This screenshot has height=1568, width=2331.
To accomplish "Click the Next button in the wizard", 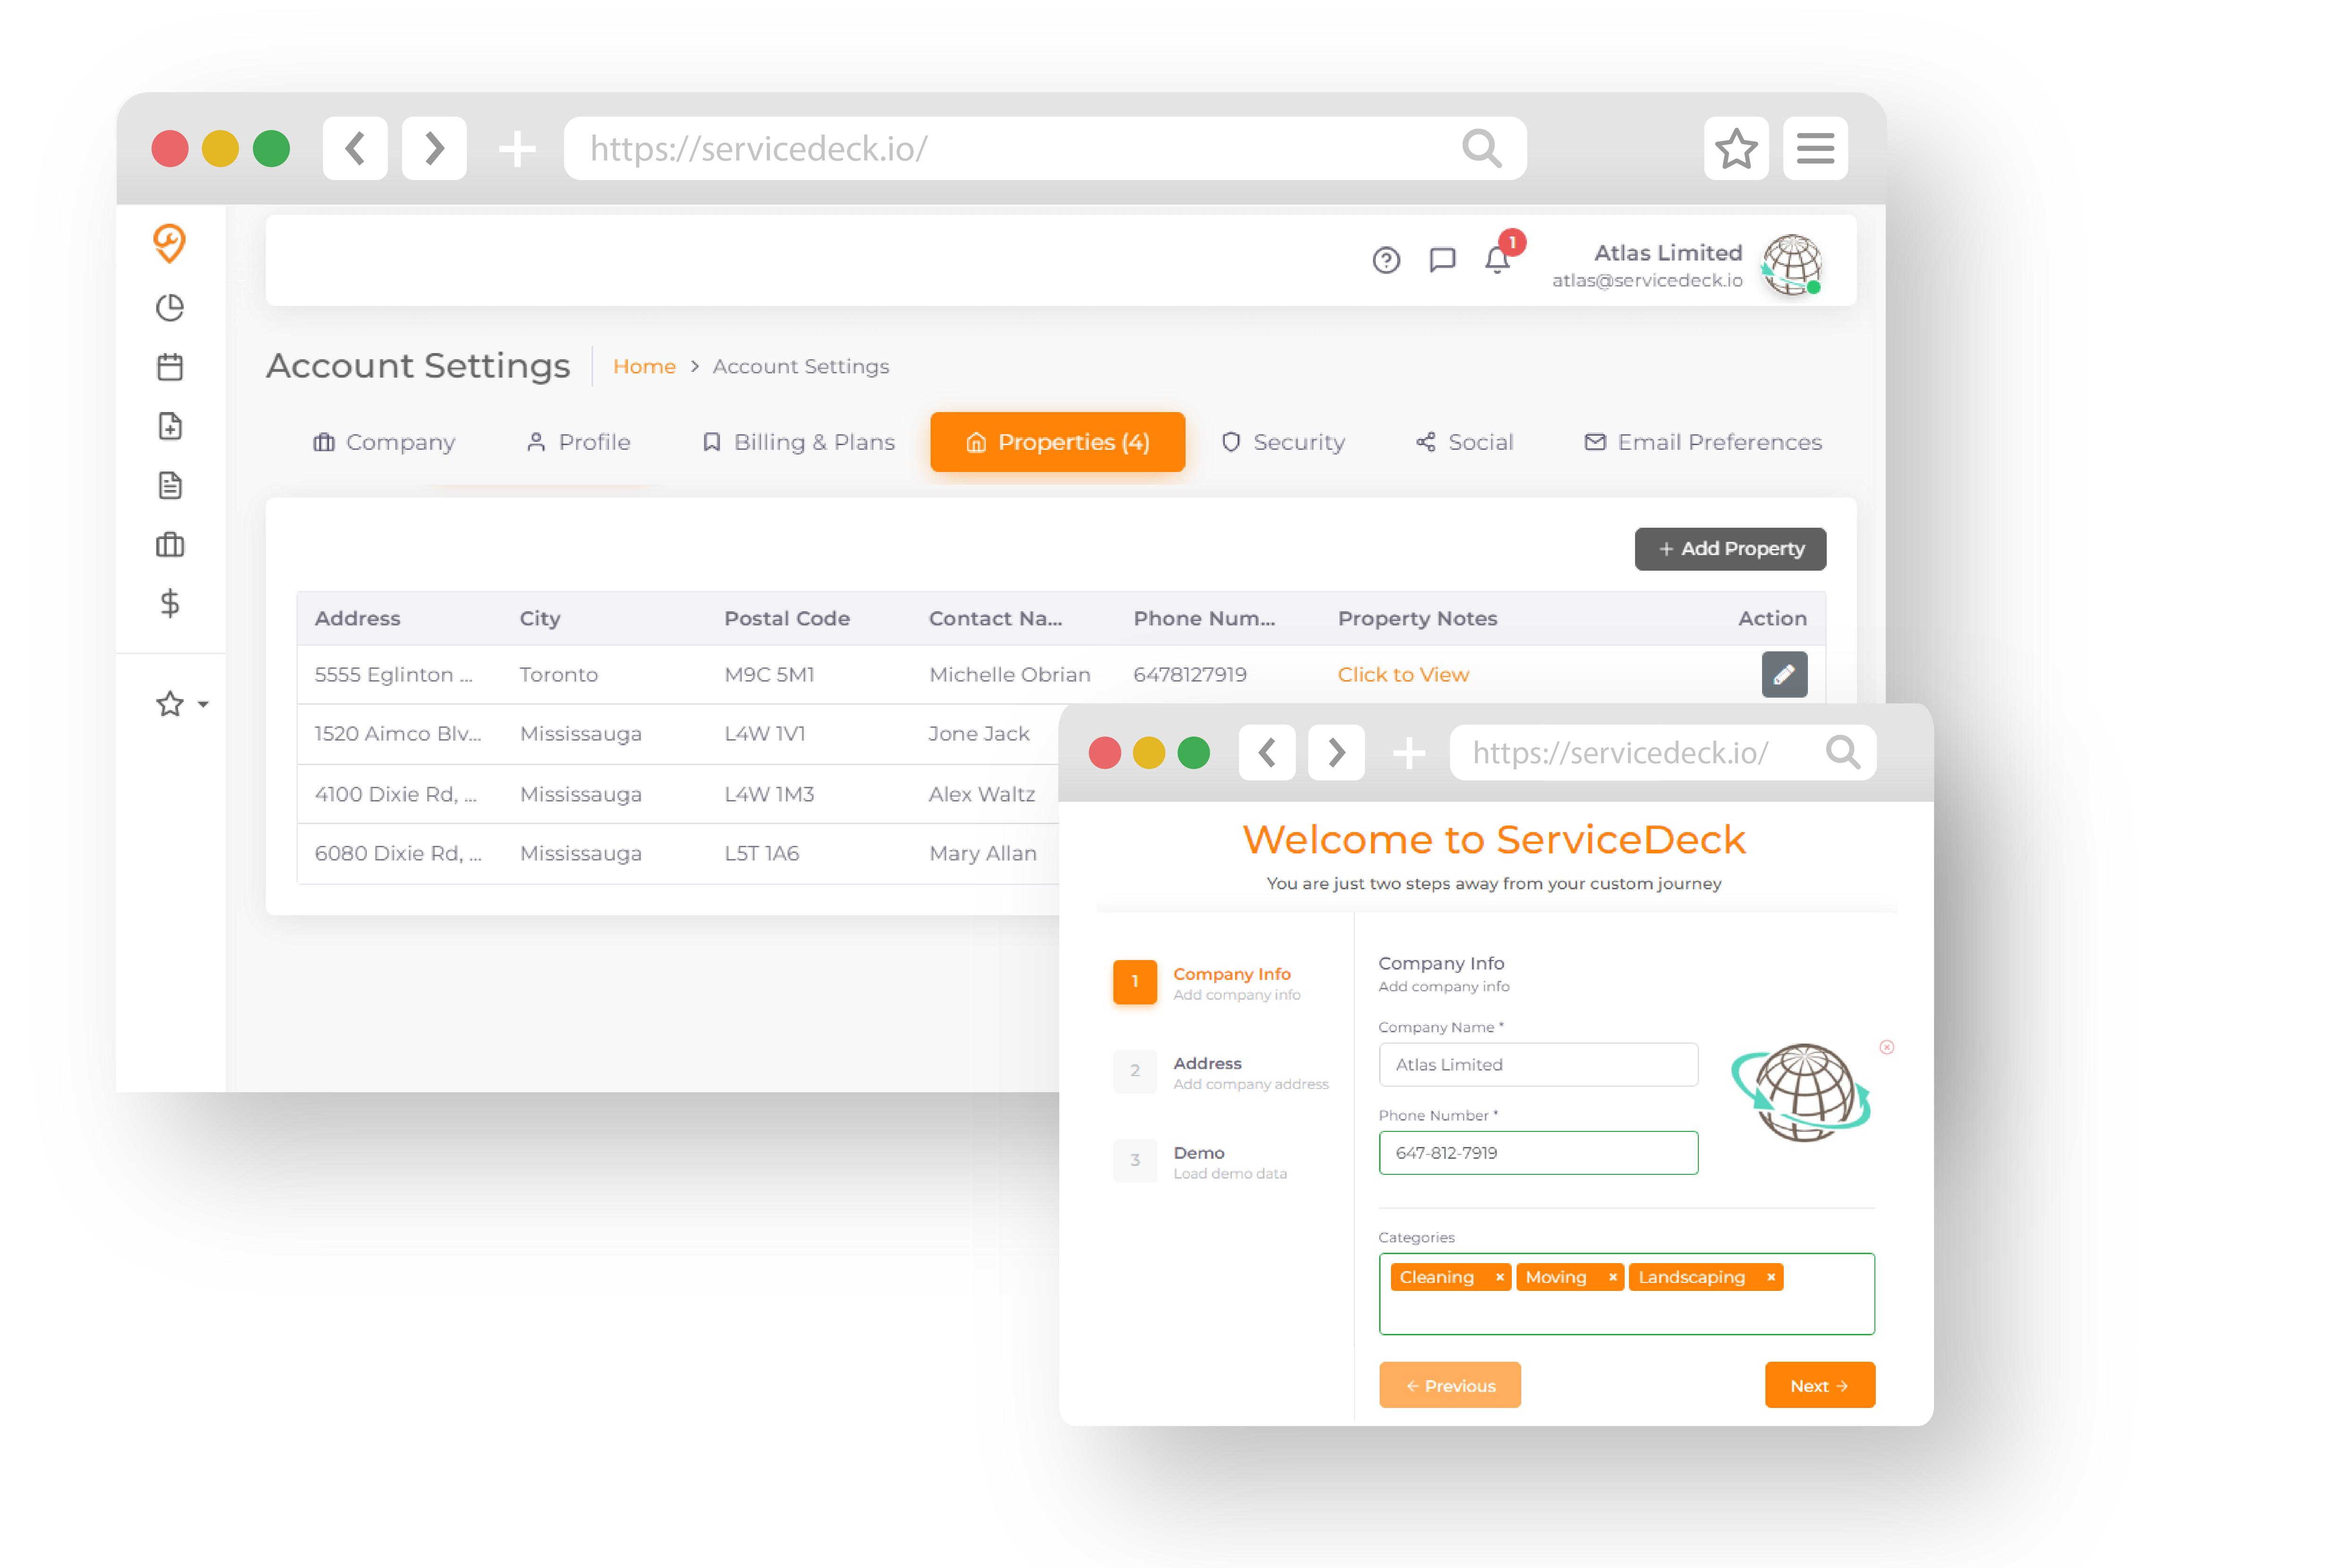I will coord(1819,1386).
